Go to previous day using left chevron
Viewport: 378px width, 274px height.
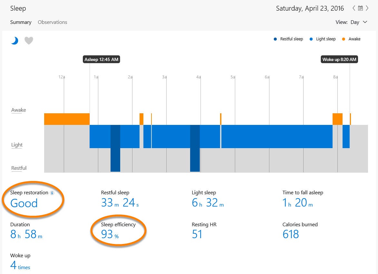[354, 8]
